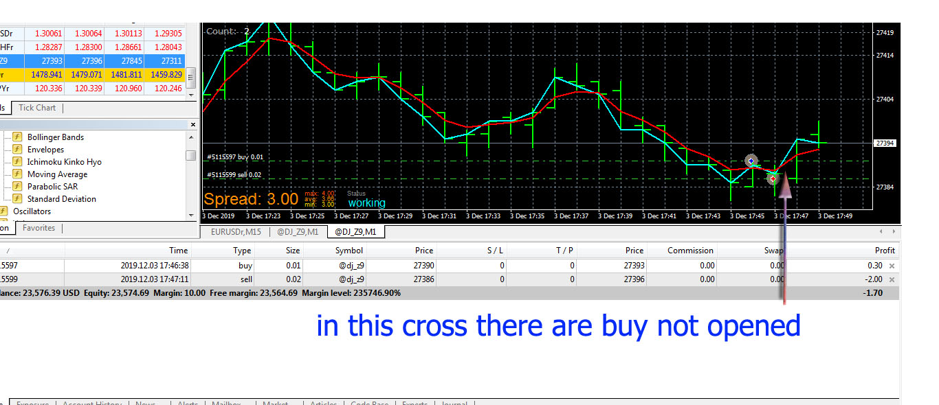Sort trades by Symbol column header
939x405 pixels.
pyautogui.click(x=349, y=251)
